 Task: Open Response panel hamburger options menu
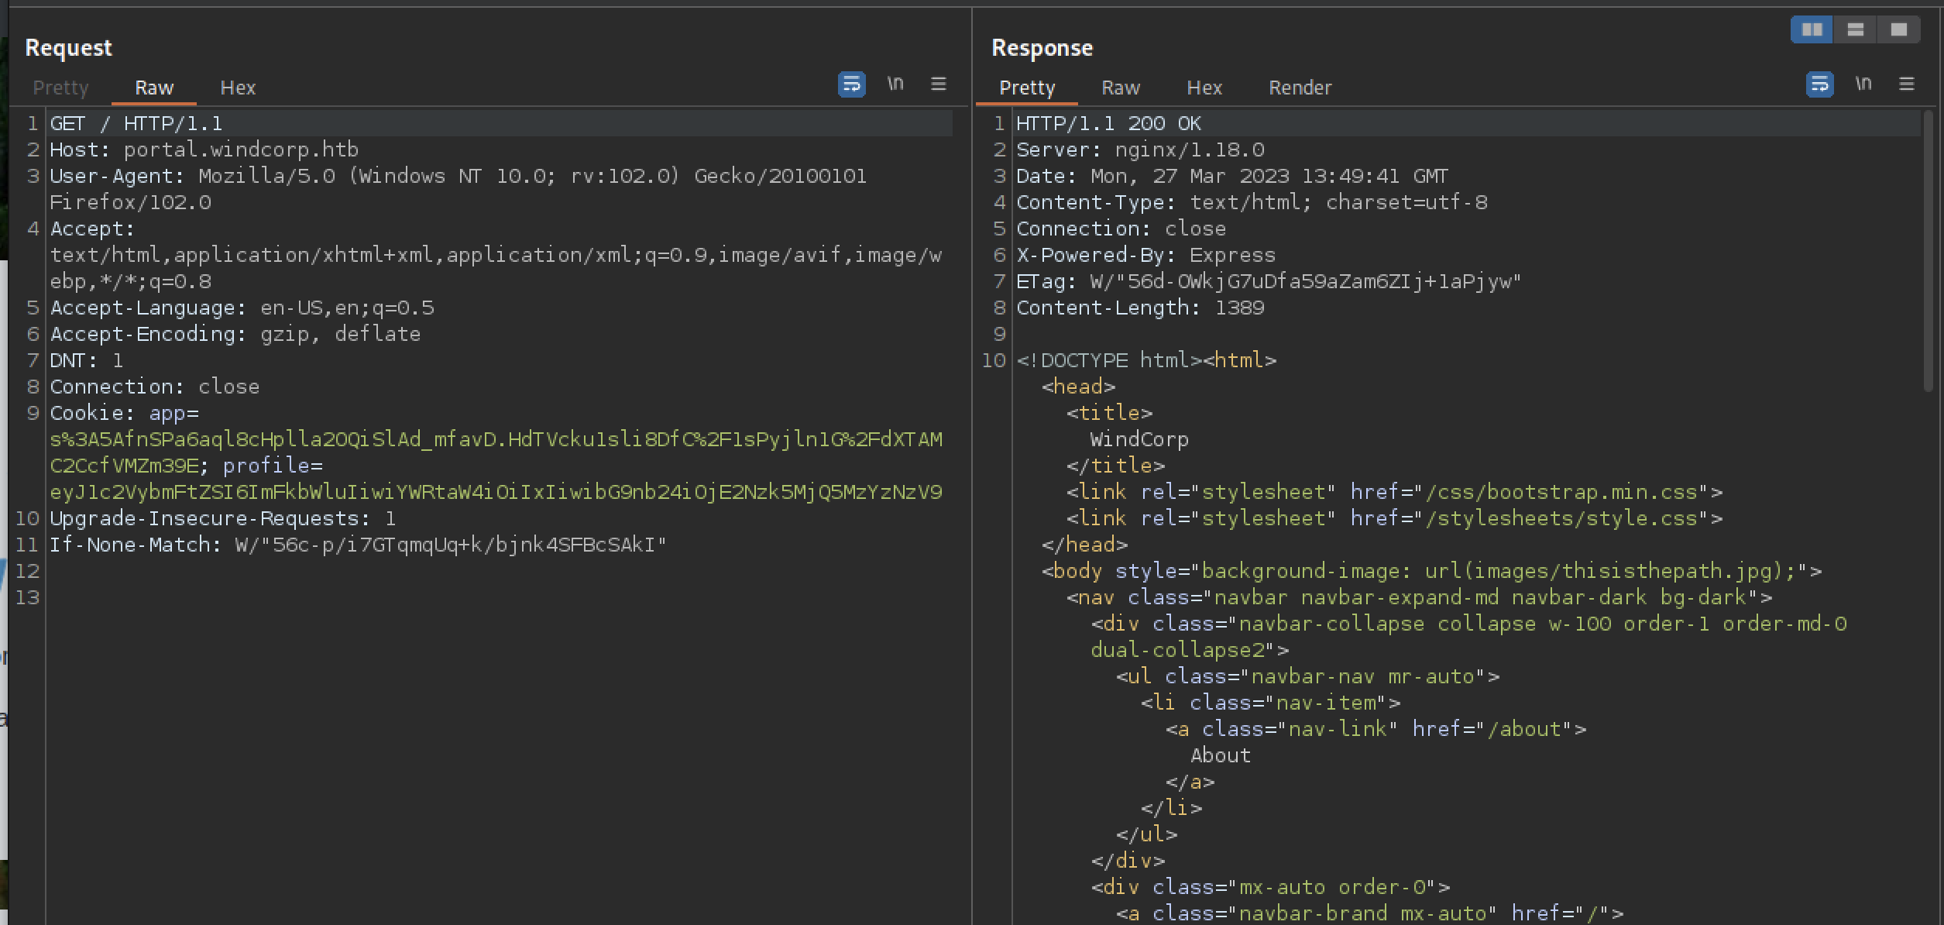tap(1907, 84)
